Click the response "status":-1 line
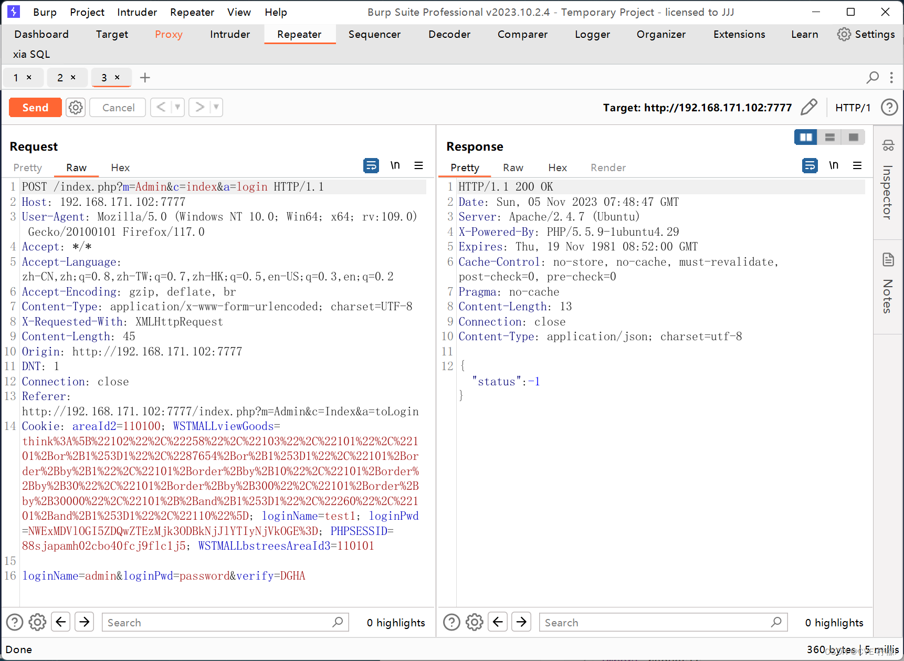 [506, 382]
